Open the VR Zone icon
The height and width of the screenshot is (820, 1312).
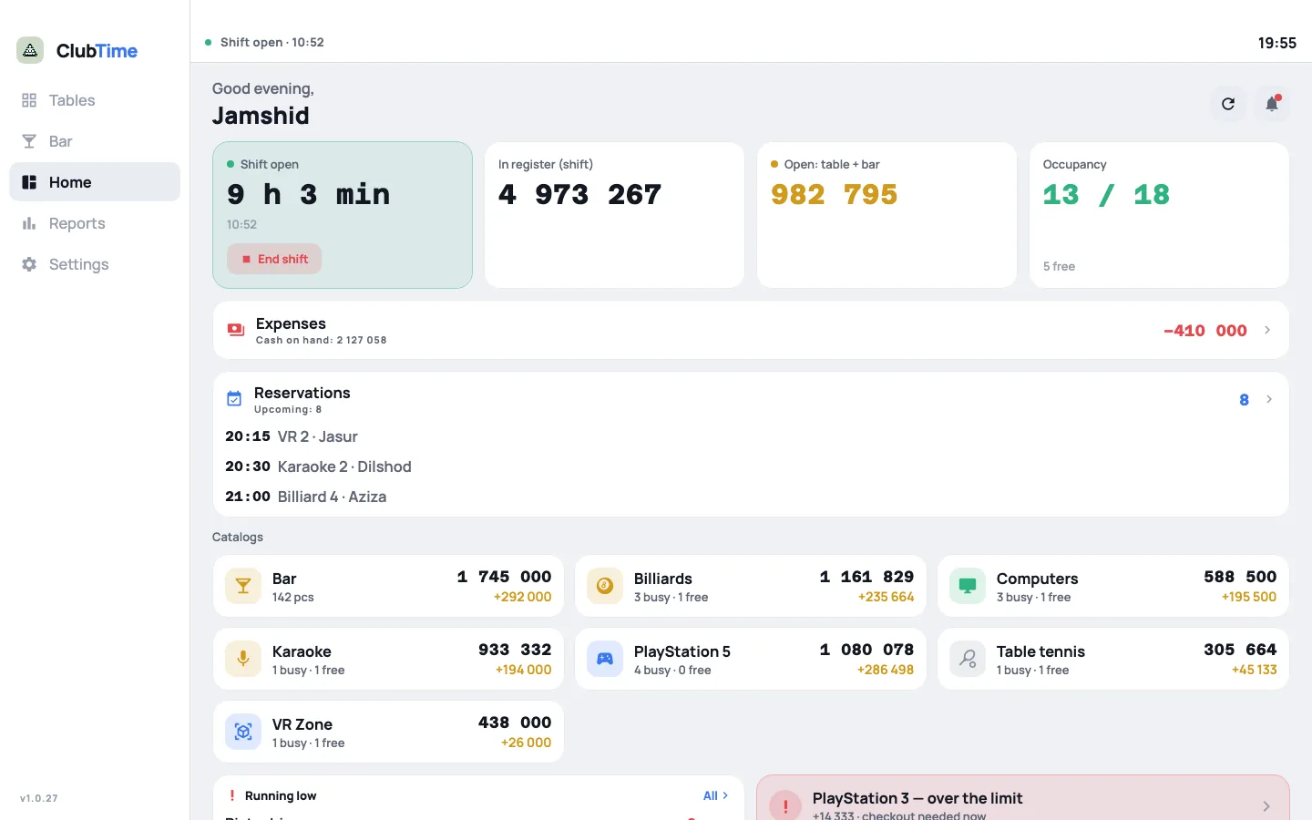(x=243, y=732)
